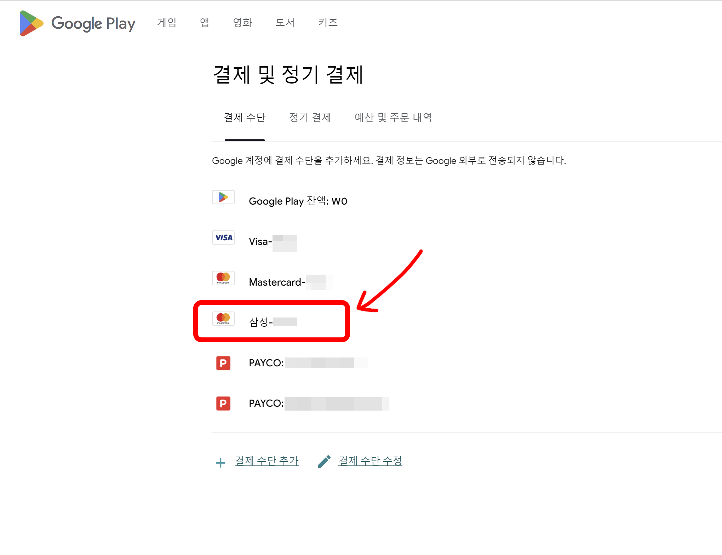The height and width of the screenshot is (555, 722).
Task: Click the pencil edit icon
Action: point(324,462)
